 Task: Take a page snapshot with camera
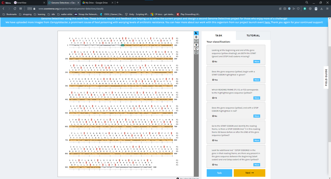(285, 9)
